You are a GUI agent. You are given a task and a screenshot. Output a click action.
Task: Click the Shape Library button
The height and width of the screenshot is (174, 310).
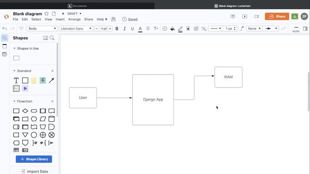click(x=34, y=159)
